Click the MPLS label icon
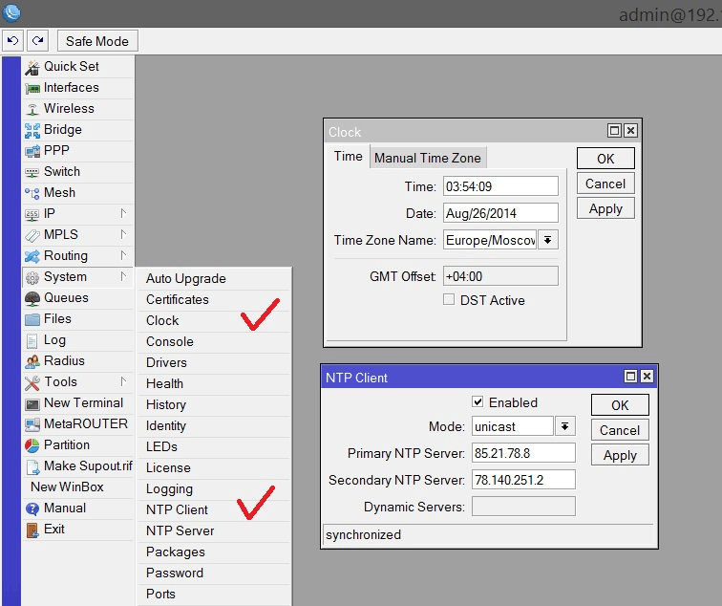 pyautogui.click(x=32, y=235)
